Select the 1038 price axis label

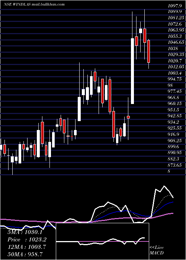click(x=173, y=49)
